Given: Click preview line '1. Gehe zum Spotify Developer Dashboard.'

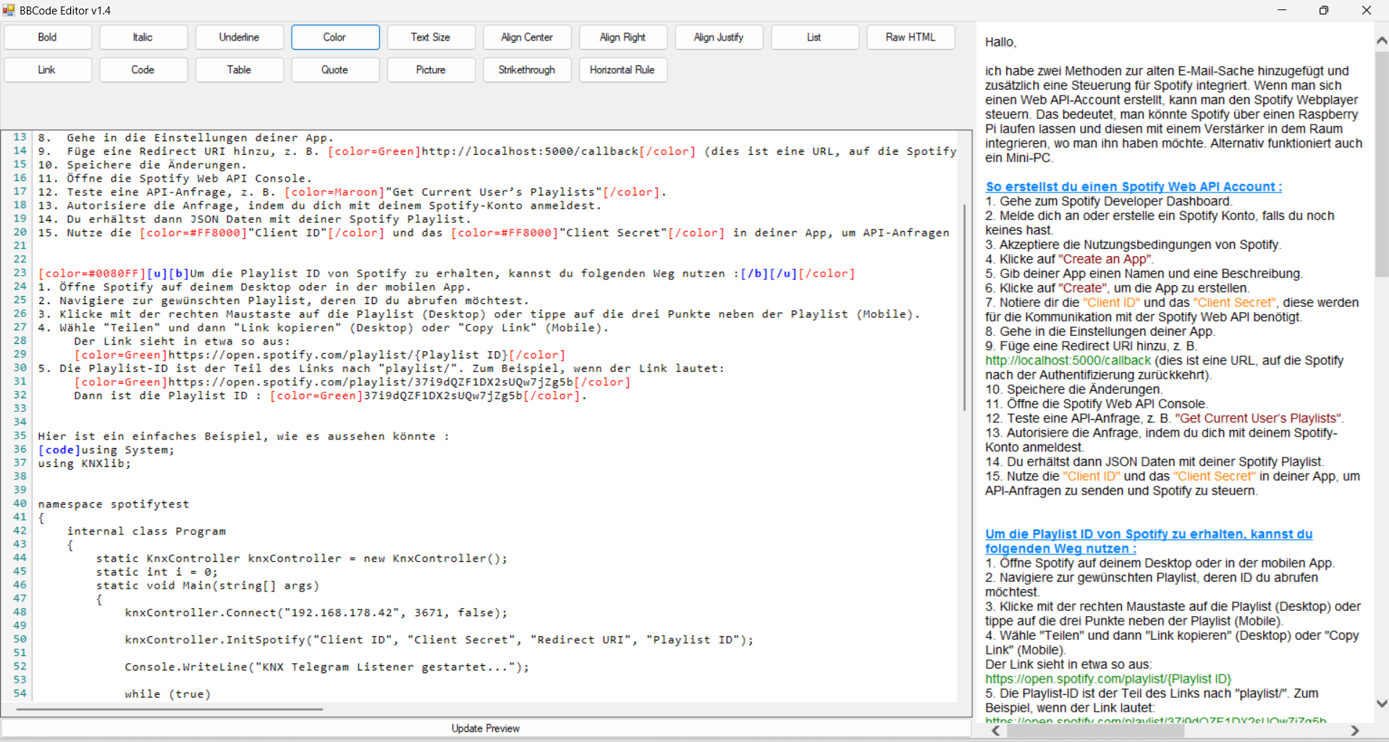Looking at the screenshot, I should (1109, 201).
